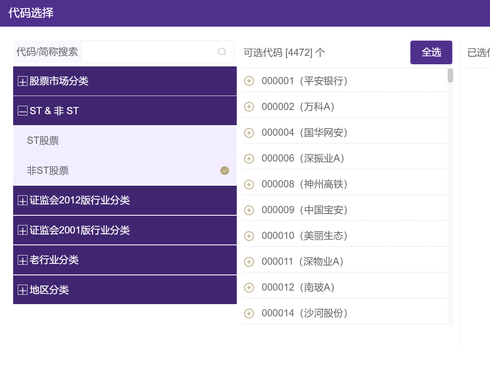Select the ST股票 filter option

43,140
